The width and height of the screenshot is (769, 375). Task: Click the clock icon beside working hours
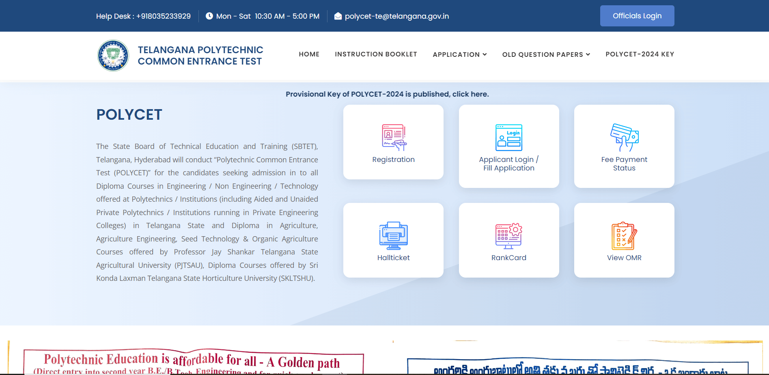click(209, 16)
